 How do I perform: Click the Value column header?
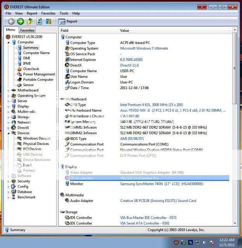(174, 31)
